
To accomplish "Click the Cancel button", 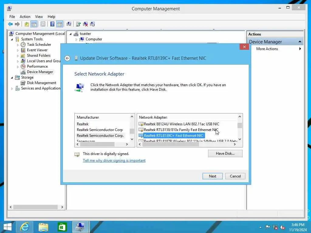I will 235,176.
